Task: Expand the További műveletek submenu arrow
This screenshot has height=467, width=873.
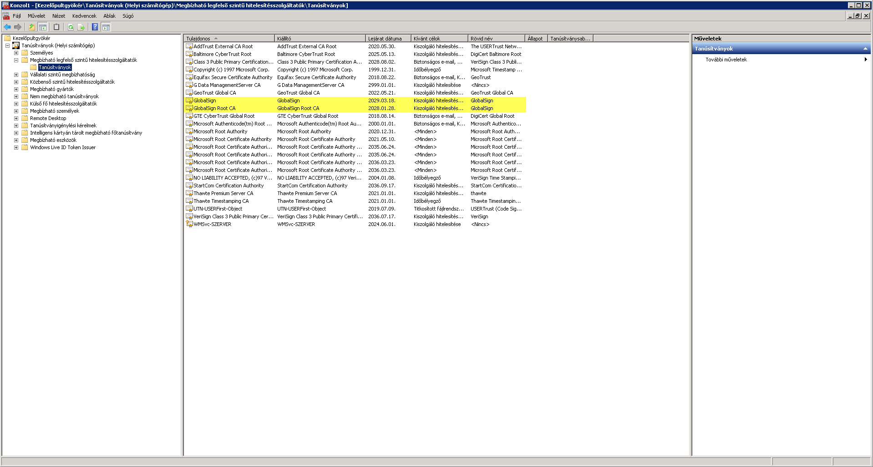Action: 865,60
